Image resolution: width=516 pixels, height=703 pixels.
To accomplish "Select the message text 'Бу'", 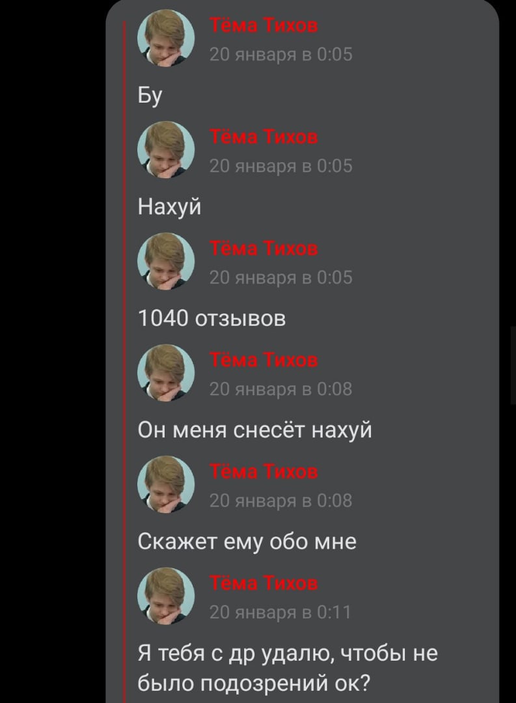I will coord(150,95).
